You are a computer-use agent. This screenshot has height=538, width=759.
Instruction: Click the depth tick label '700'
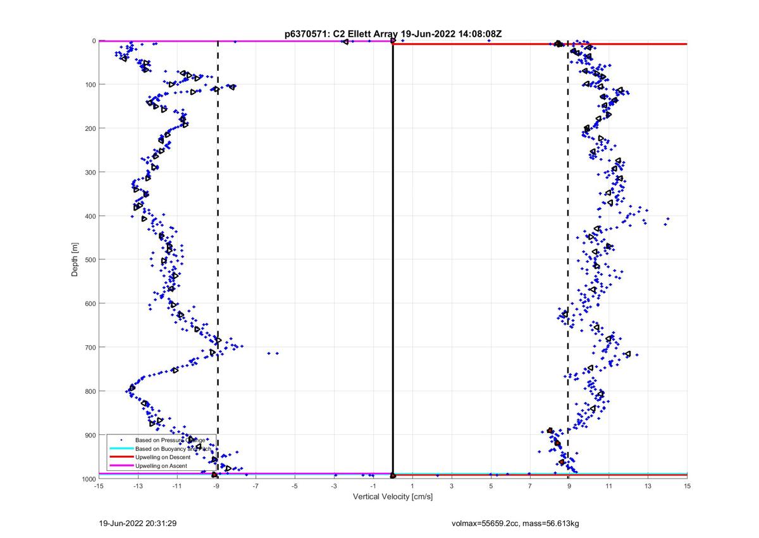coord(90,347)
